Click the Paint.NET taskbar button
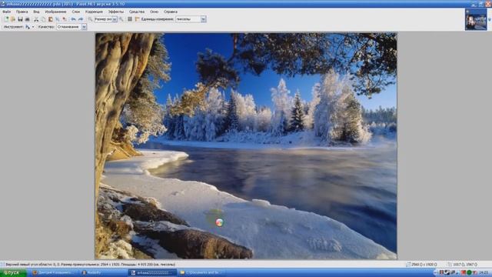 click(152, 272)
